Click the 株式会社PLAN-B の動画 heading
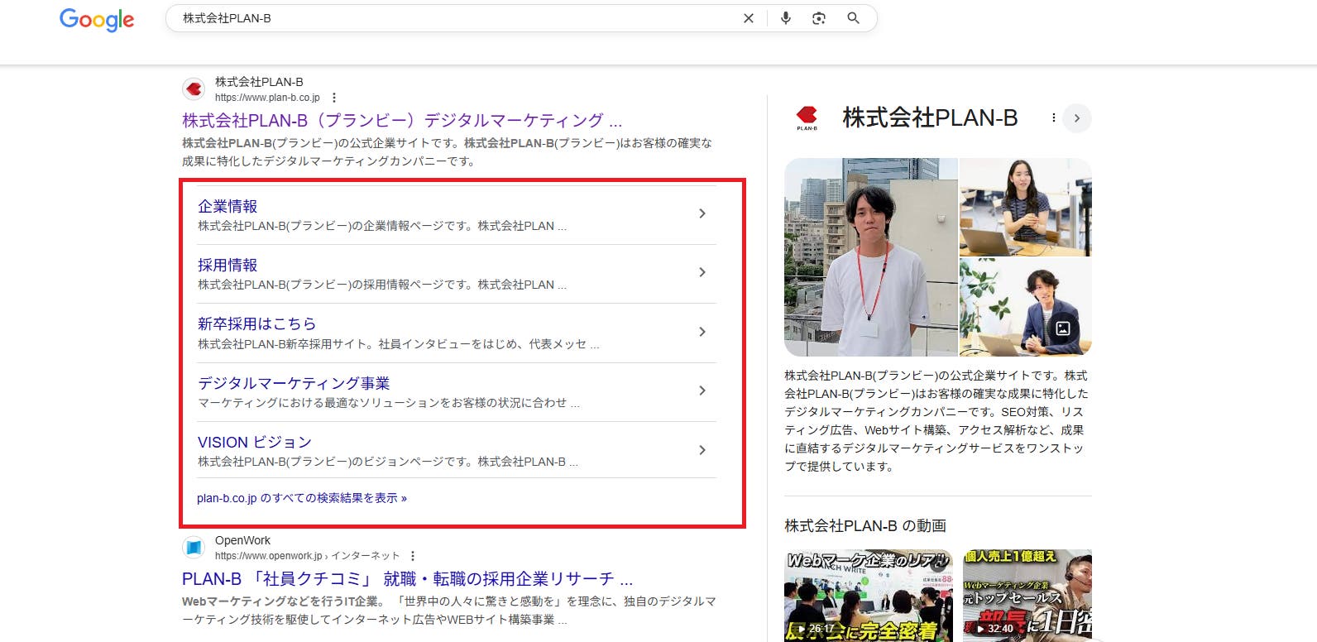The height and width of the screenshot is (642, 1317). tap(865, 525)
